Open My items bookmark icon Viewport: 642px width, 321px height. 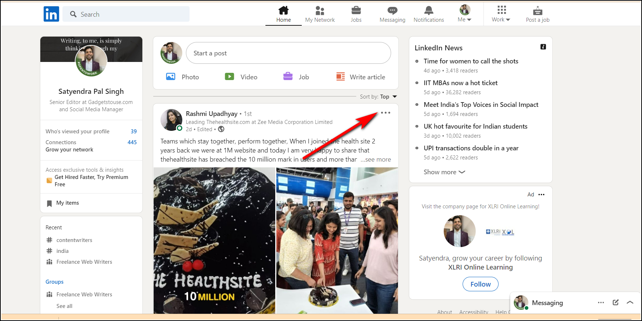tap(49, 203)
